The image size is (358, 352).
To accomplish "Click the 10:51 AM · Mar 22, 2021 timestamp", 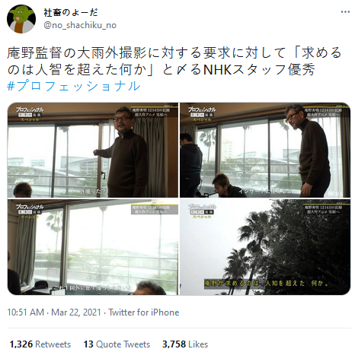I will tap(54, 312).
